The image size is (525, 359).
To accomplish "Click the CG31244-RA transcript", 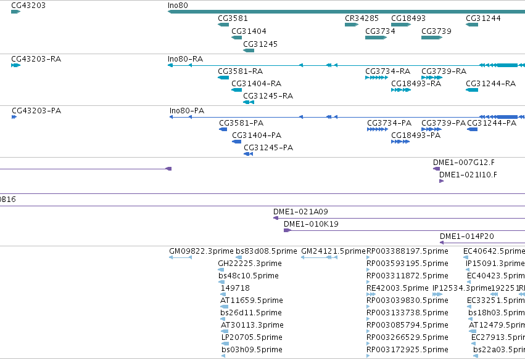I will pyautogui.click(x=472, y=90).
